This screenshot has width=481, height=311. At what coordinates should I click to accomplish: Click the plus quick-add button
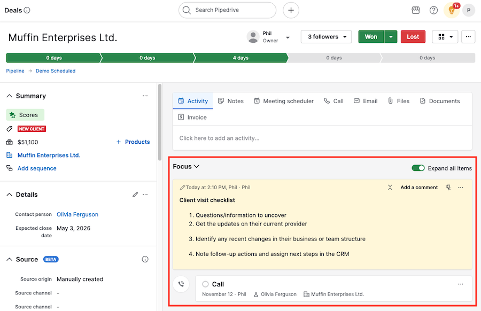[x=291, y=10]
